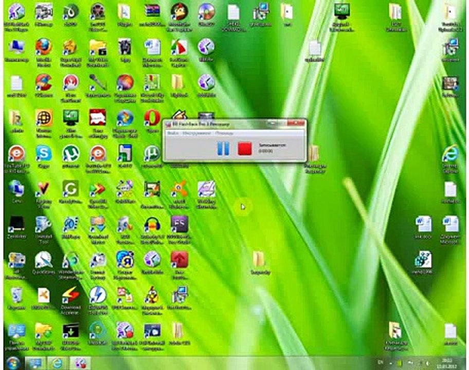Select the monkey face desktop icon
The image size is (469, 370).
point(179,17)
